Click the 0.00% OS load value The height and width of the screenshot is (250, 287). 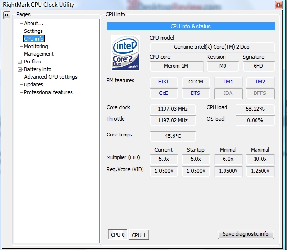tap(255, 121)
